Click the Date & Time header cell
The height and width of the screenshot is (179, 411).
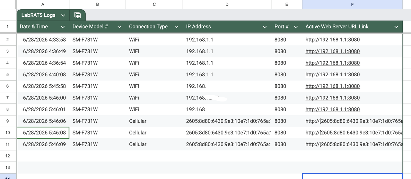click(x=43, y=27)
